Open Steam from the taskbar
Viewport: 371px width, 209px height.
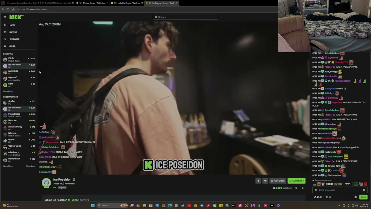pyautogui.click(x=183, y=206)
